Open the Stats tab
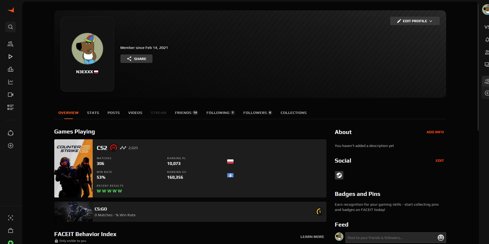The width and height of the screenshot is (489, 244). 93,113
